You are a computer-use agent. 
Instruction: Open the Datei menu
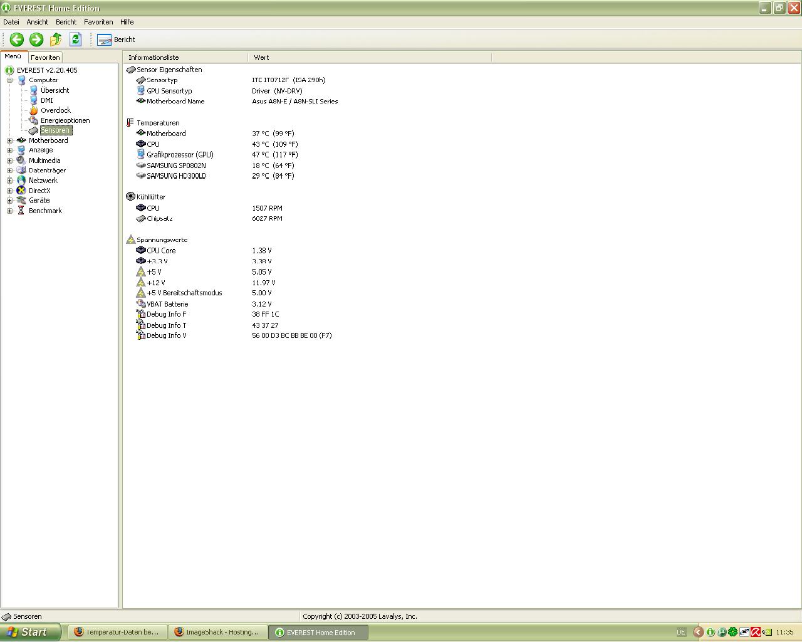click(11, 22)
